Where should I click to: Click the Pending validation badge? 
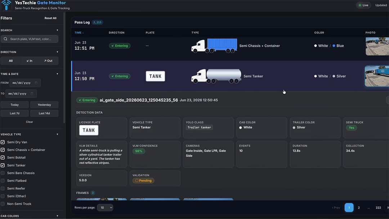143,180
